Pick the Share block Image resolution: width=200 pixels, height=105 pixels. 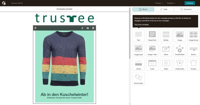[x=166, y=50]
